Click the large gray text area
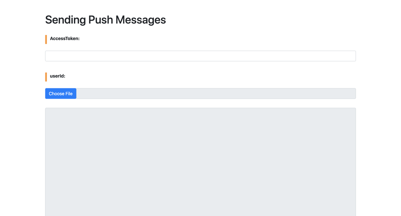Screen dimensions: 401x216 [x=200, y=162]
